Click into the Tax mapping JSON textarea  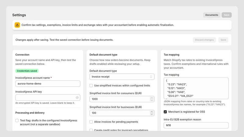pos(196,88)
